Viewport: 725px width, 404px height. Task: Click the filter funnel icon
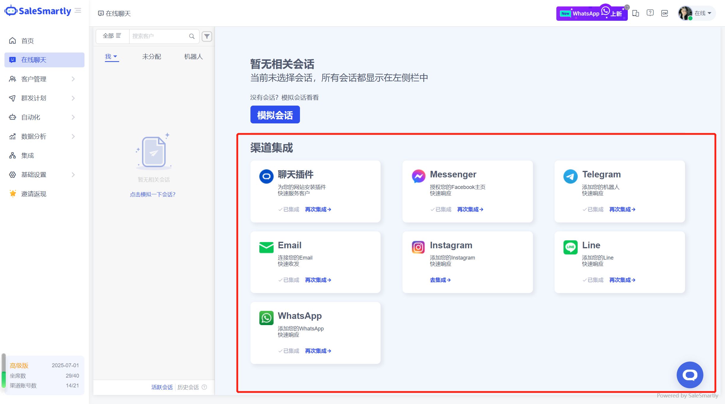pyautogui.click(x=207, y=36)
